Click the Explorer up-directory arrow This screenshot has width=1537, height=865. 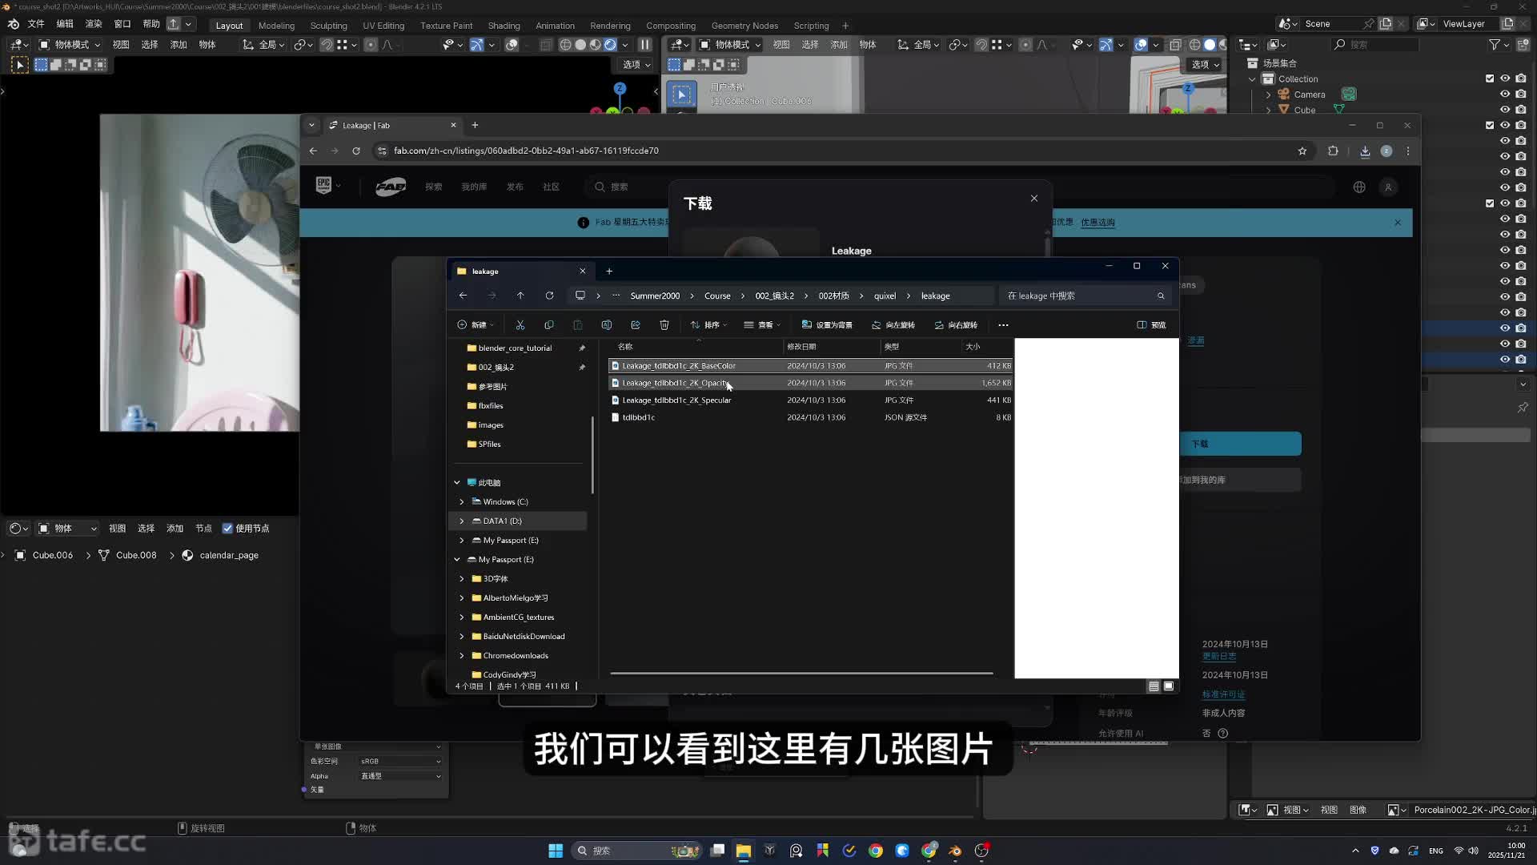(520, 296)
